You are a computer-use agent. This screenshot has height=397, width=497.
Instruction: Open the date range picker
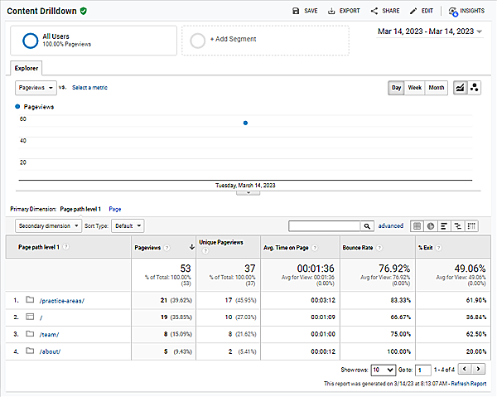tap(430, 31)
